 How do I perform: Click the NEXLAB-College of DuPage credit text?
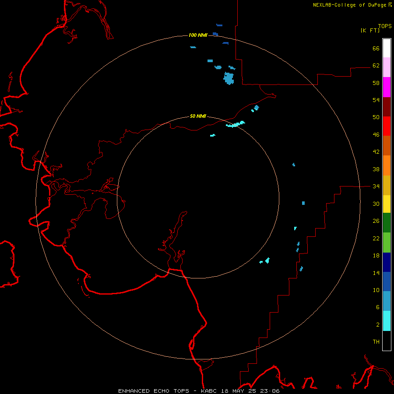(349, 5)
